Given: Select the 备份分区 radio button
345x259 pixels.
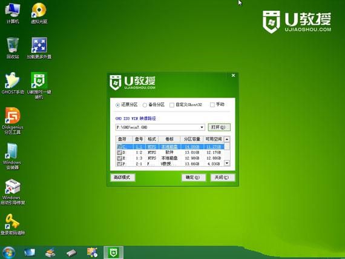Looking at the screenshot, I should tap(145, 105).
